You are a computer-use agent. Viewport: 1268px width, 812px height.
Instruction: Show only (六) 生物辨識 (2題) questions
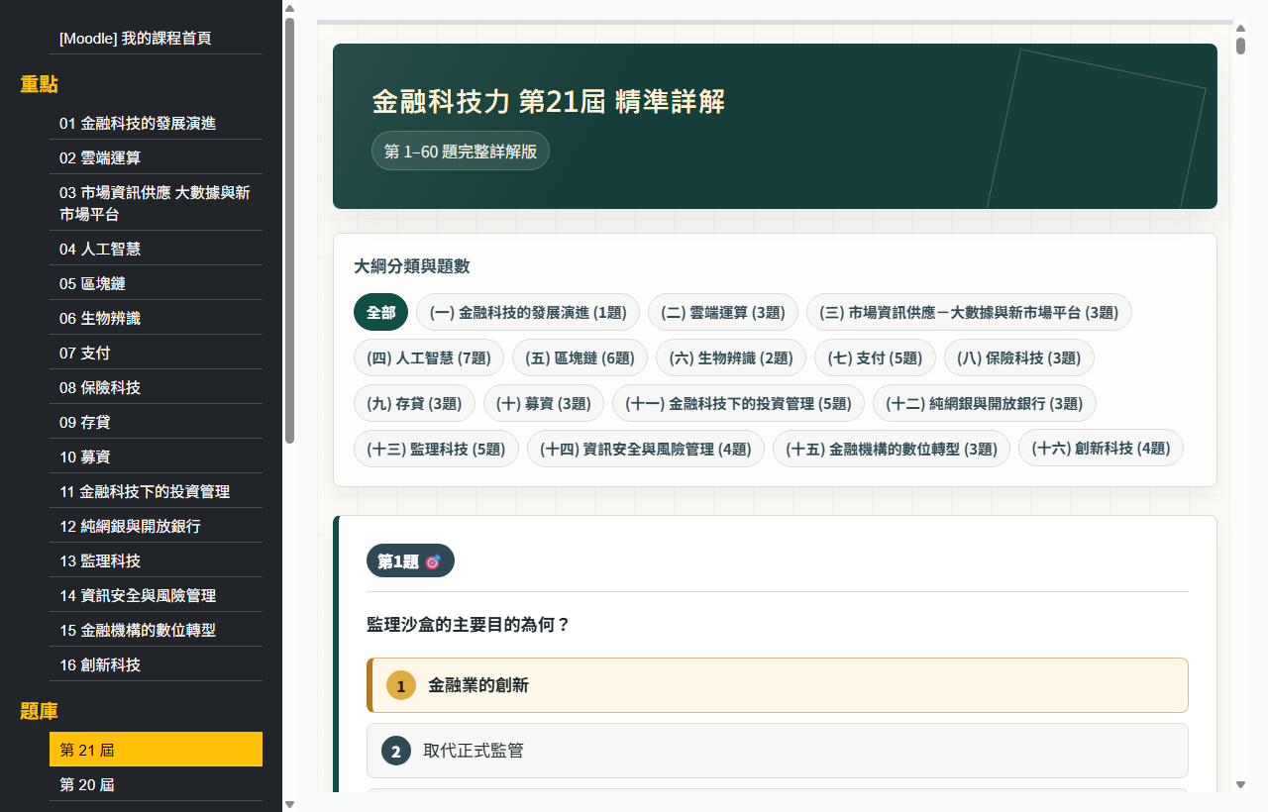[x=731, y=357]
